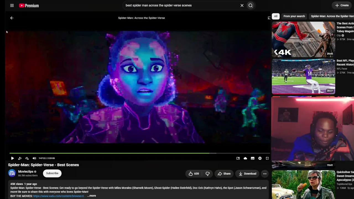
Task: Click the player header title Spider-Man: Across the Spider-Verse
Action: coord(141,18)
